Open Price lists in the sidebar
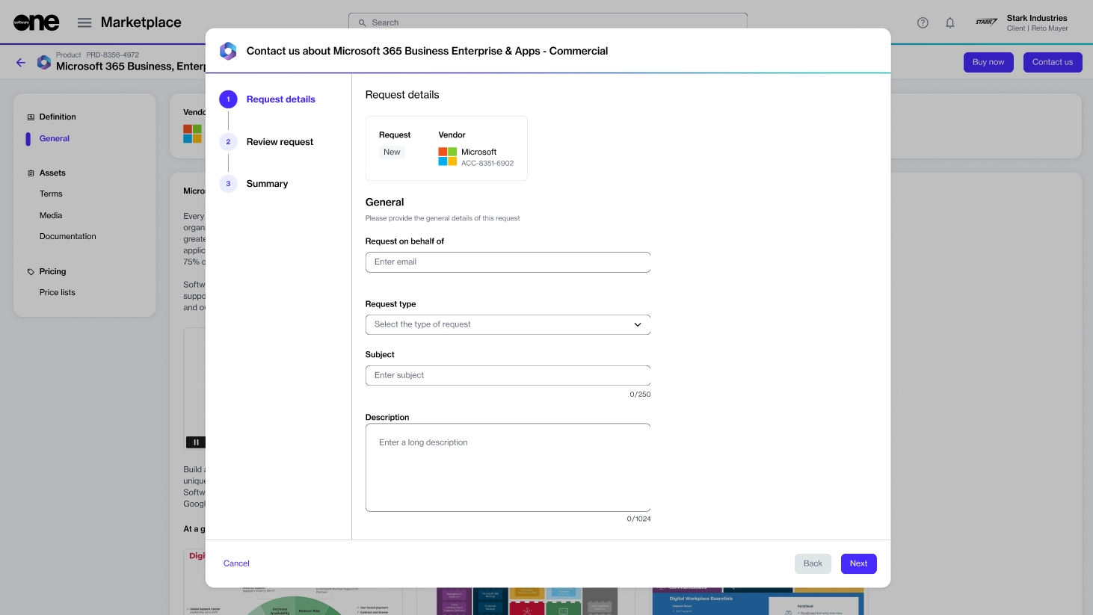1093x615 pixels. 58,292
